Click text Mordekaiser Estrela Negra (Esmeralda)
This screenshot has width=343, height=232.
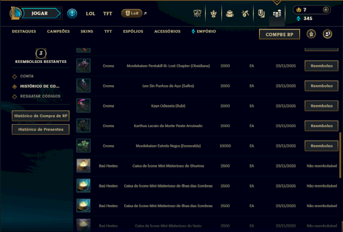168,146
